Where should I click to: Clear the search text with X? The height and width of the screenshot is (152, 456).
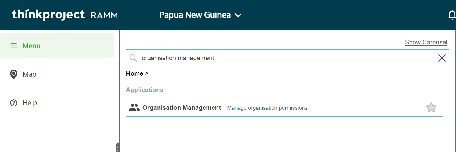[x=442, y=58]
